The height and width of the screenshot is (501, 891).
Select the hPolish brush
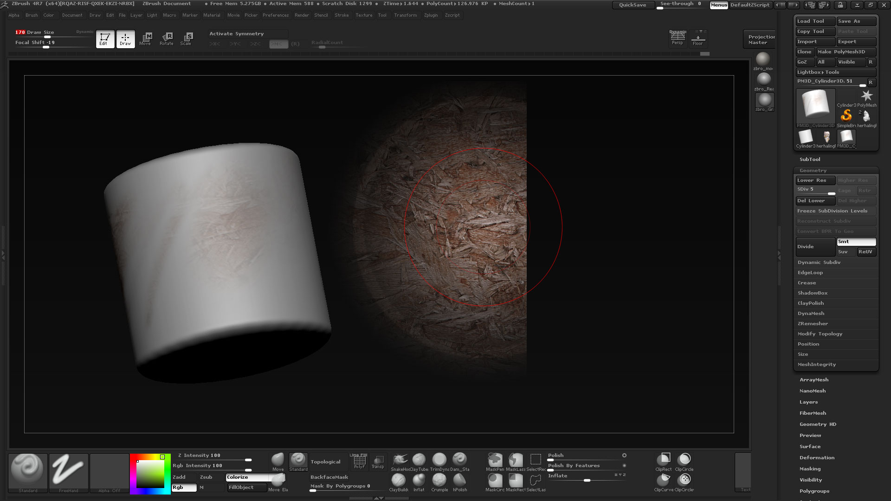tap(460, 482)
